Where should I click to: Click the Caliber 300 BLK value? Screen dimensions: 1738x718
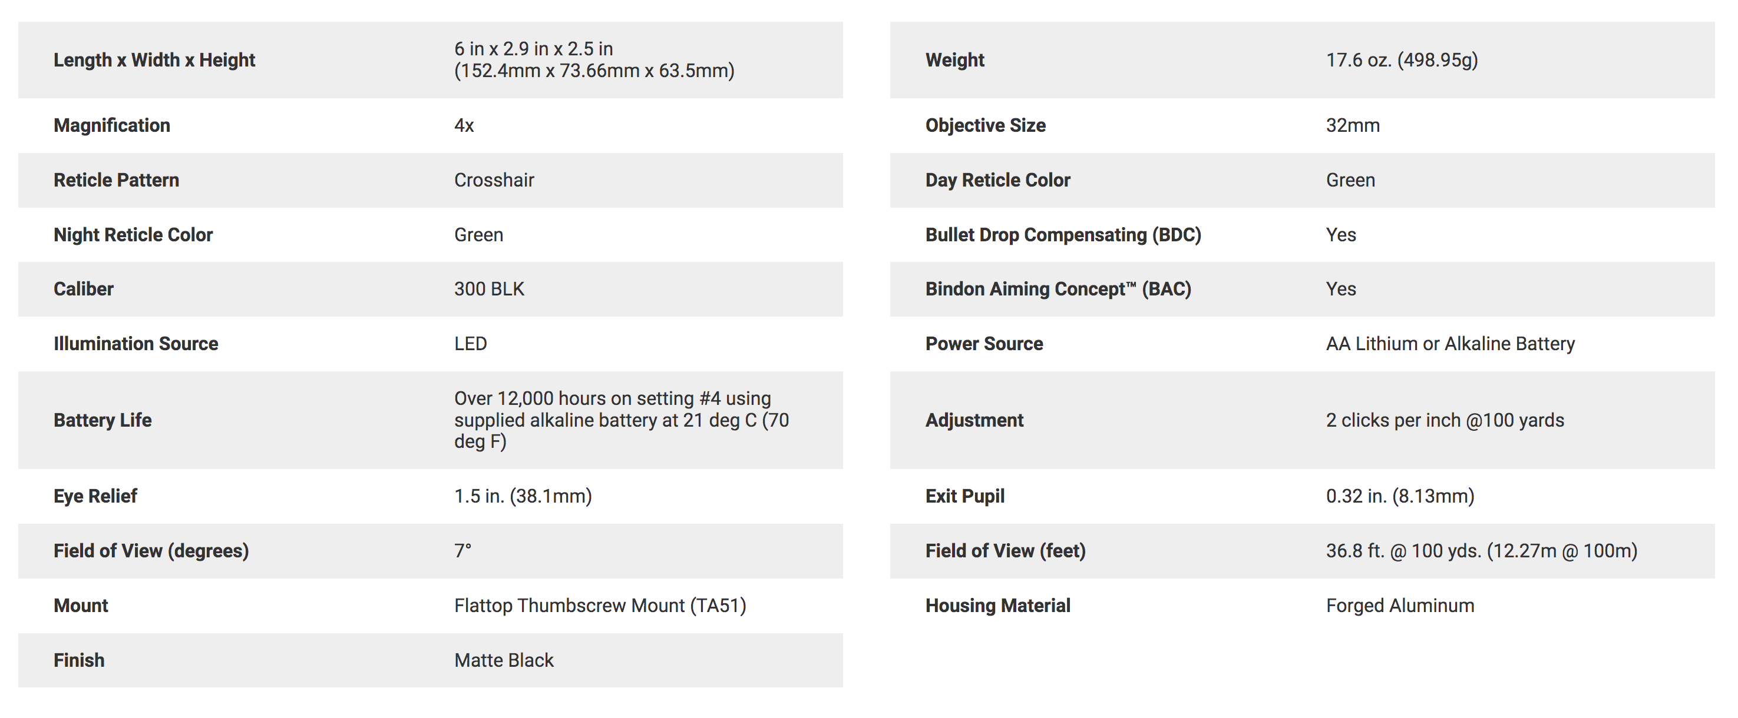489,289
